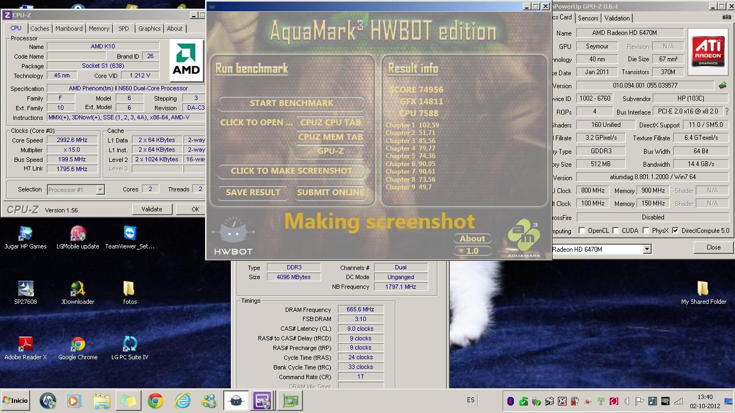
Task: Launch Internet Explorer from taskbar
Action: pyautogui.click(x=182, y=401)
